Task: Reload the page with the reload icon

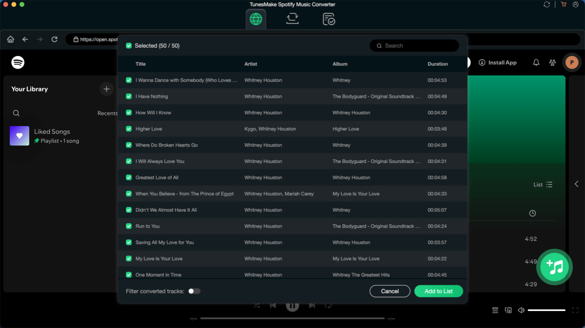Action: click(55, 39)
